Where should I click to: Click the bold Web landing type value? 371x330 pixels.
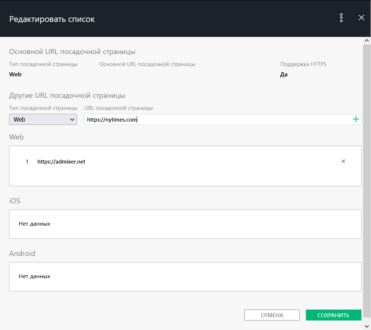pyautogui.click(x=15, y=74)
